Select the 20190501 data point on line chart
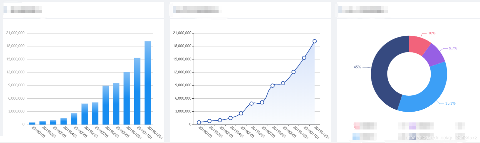 point(241,113)
